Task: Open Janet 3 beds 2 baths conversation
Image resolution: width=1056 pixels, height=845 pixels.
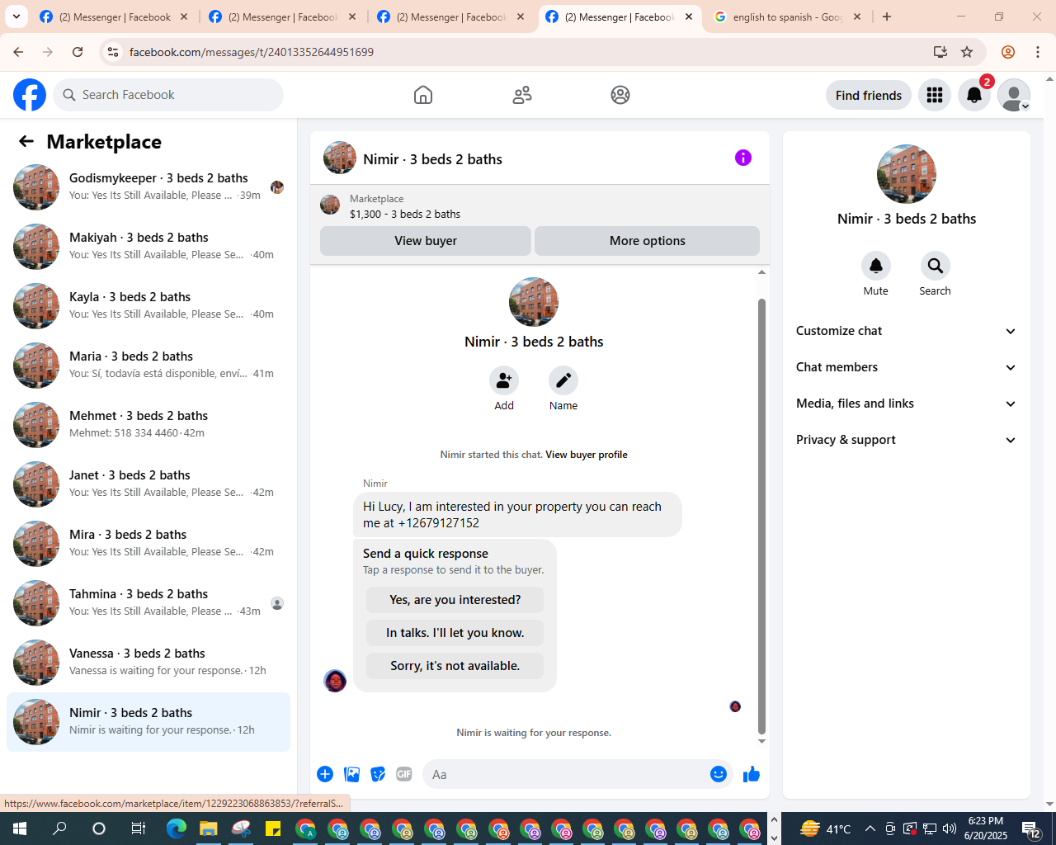Action: 148,484
